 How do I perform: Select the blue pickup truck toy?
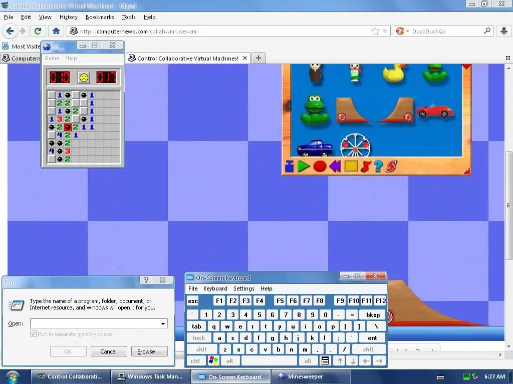[315, 148]
